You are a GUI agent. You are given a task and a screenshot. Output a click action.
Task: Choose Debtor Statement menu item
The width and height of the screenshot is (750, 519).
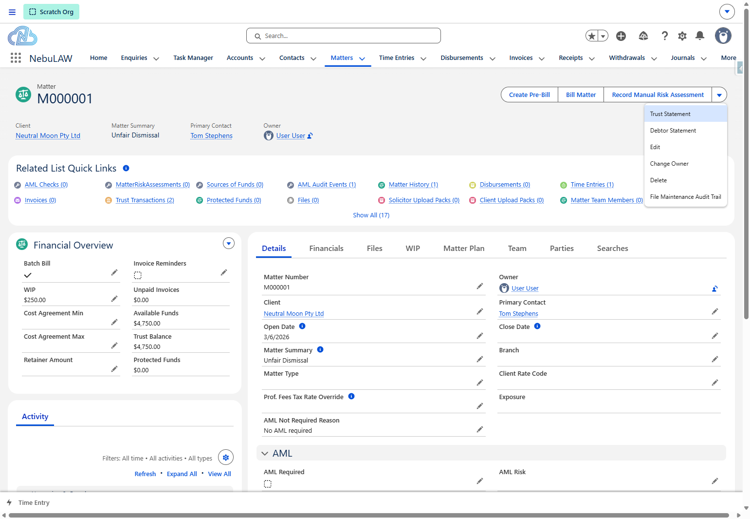[686, 131]
